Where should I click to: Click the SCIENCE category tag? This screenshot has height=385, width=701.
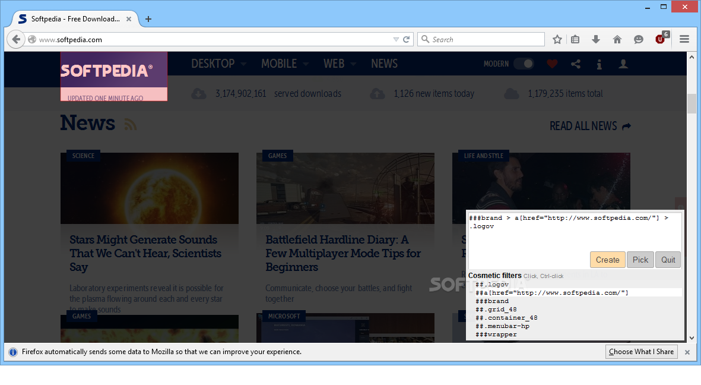coord(83,155)
